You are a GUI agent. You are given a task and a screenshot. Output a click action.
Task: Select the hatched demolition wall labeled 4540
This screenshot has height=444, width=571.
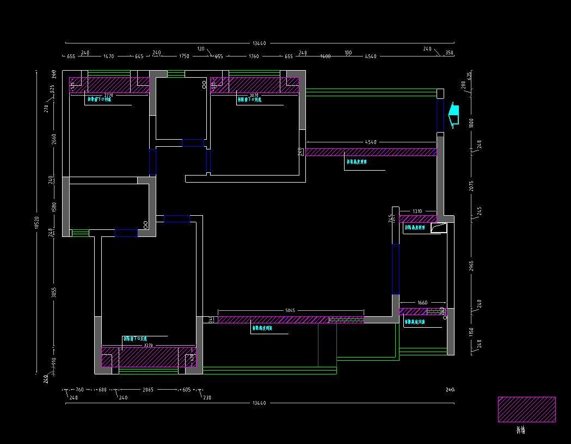tap(371, 152)
